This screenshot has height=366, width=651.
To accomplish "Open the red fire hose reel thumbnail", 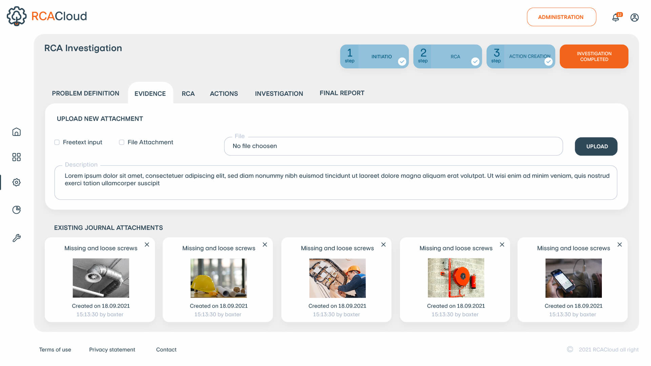I will click(456, 278).
